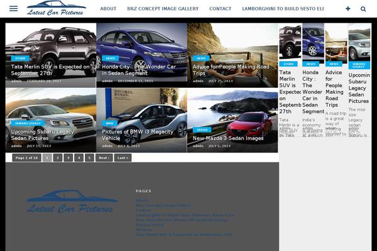Go to pagination page 4
The width and height of the screenshot is (377, 251).
[x=79, y=158]
